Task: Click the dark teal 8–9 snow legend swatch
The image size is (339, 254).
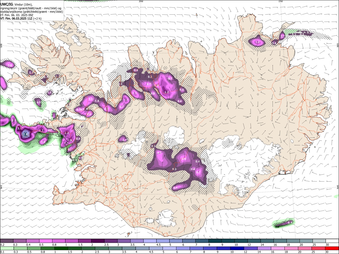Action: coord(215,241)
